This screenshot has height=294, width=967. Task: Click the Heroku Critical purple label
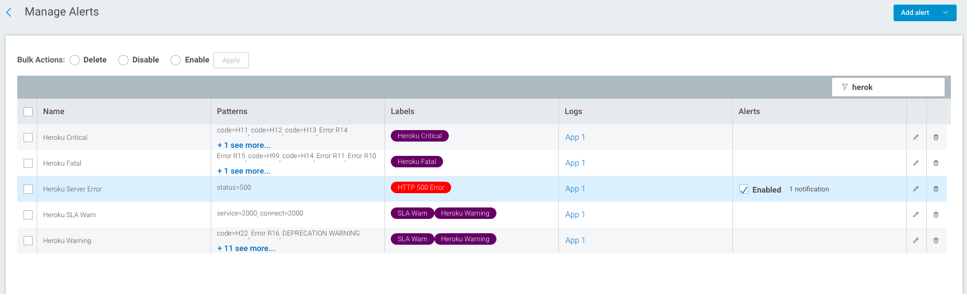pos(420,136)
